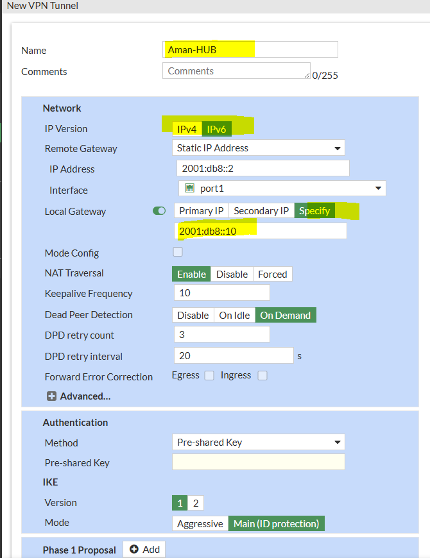Click the plus icon on the Add button
The image size is (430, 558).
(134, 549)
